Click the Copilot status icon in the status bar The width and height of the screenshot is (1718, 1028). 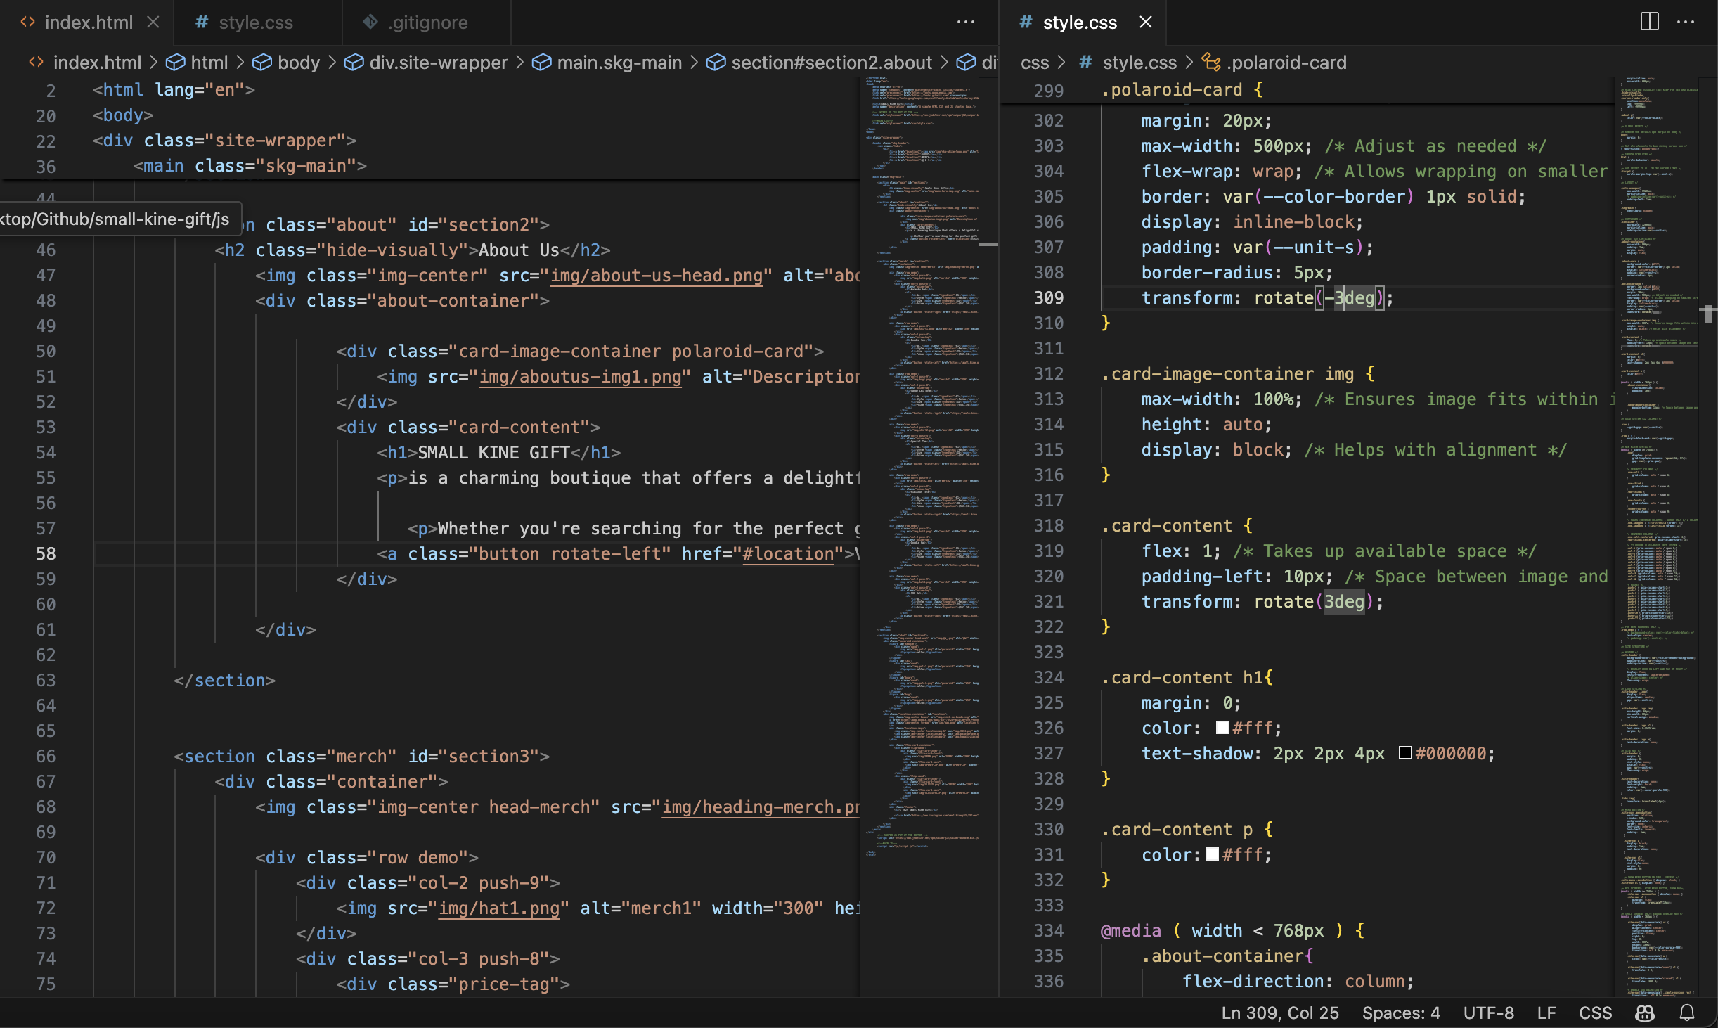point(1644,1013)
